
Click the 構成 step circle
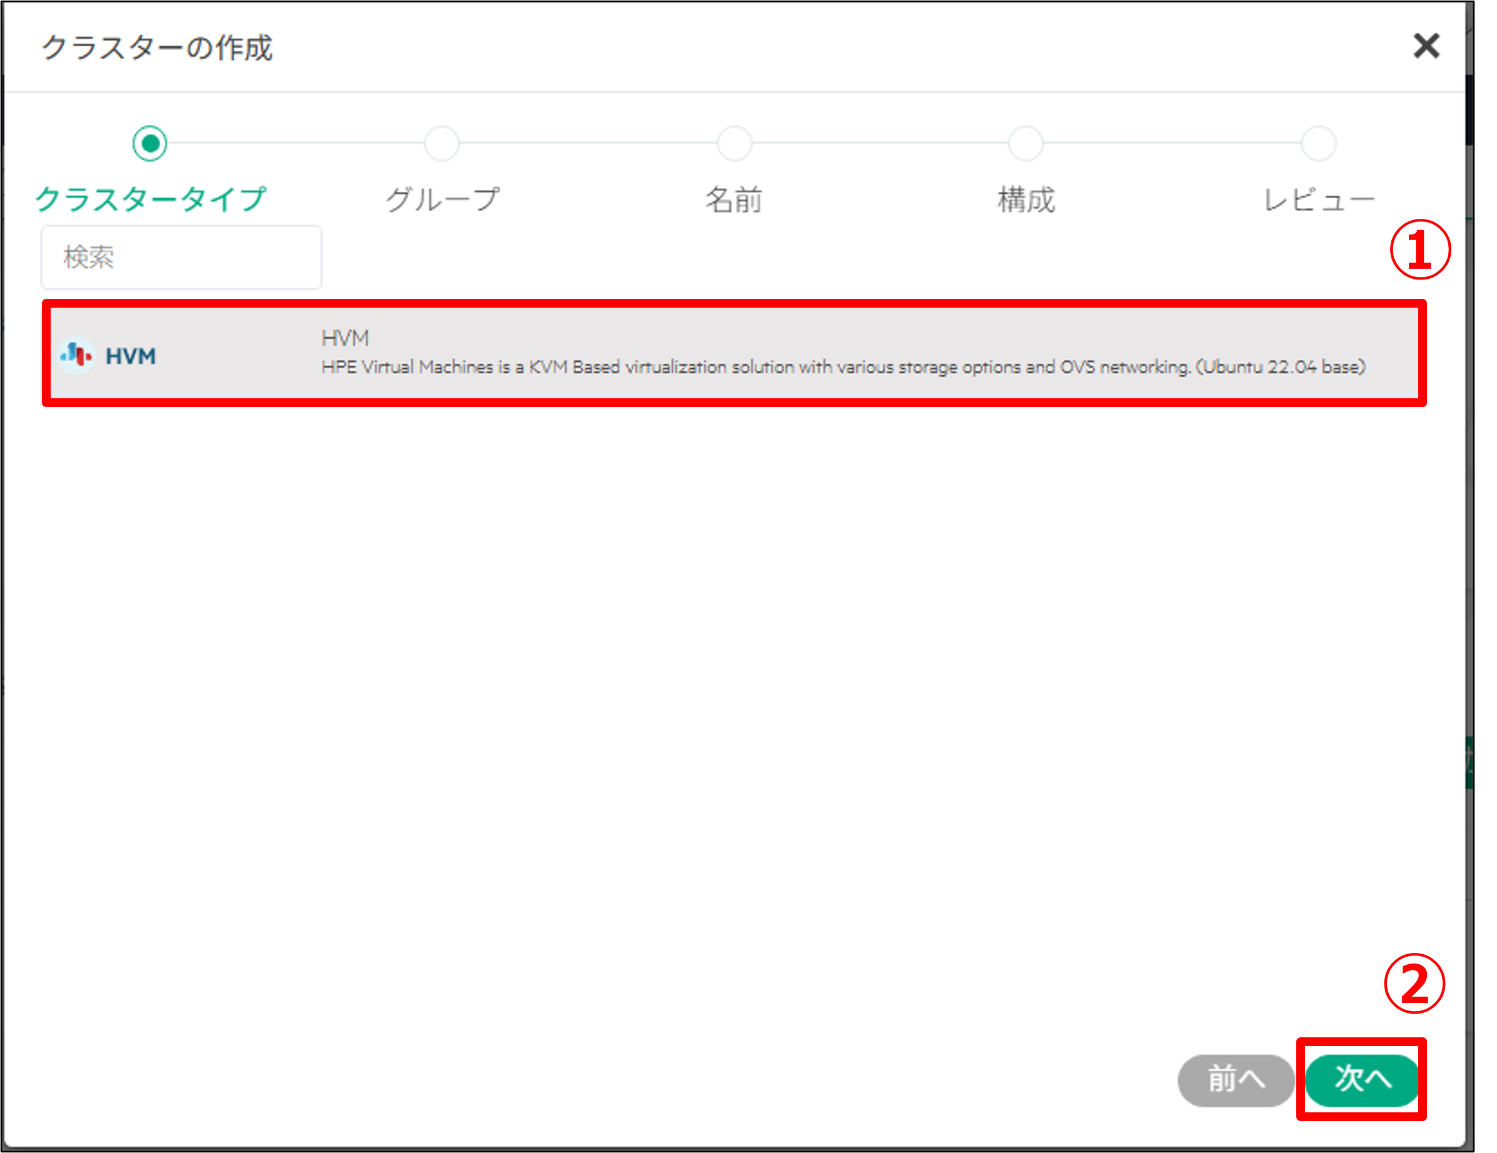(x=1026, y=143)
